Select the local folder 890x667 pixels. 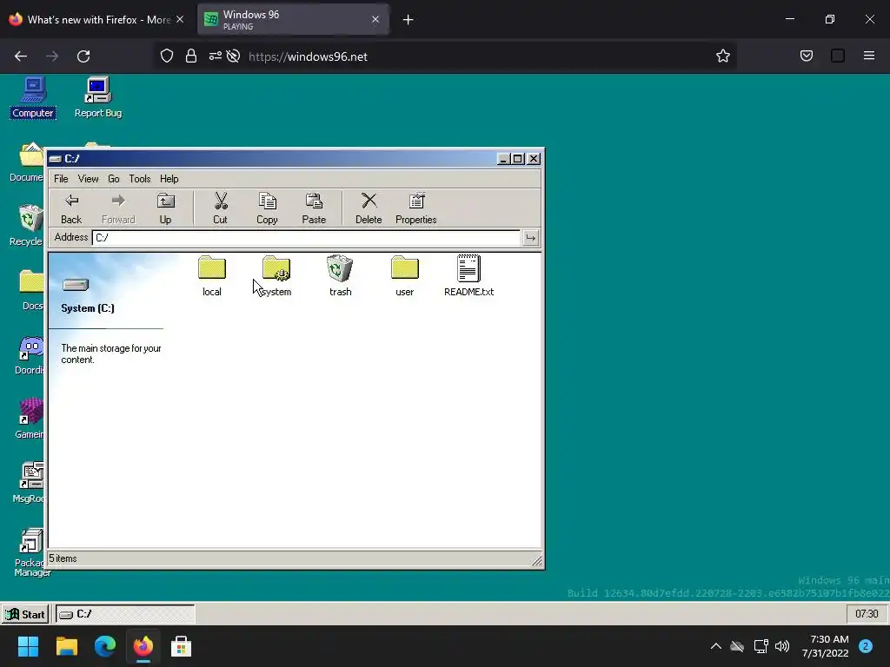[x=212, y=276]
